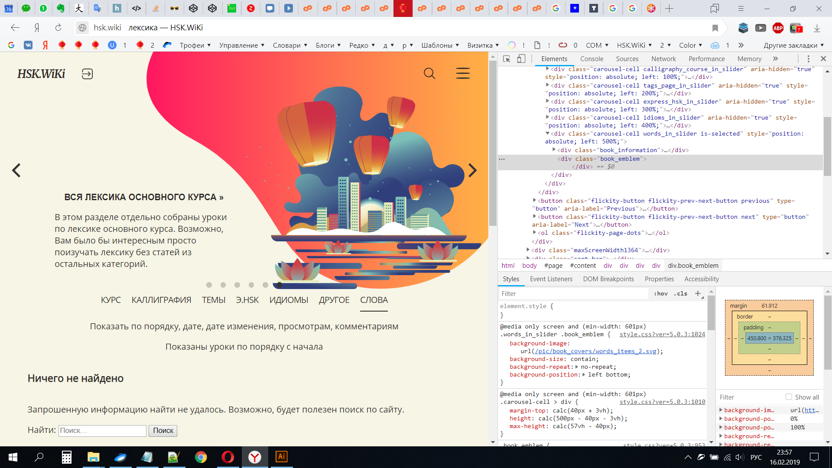Open the hamburger menu on the website

pyautogui.click(x=463, y=73)
